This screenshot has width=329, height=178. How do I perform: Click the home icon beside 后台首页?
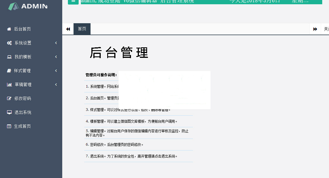(9, 29)
